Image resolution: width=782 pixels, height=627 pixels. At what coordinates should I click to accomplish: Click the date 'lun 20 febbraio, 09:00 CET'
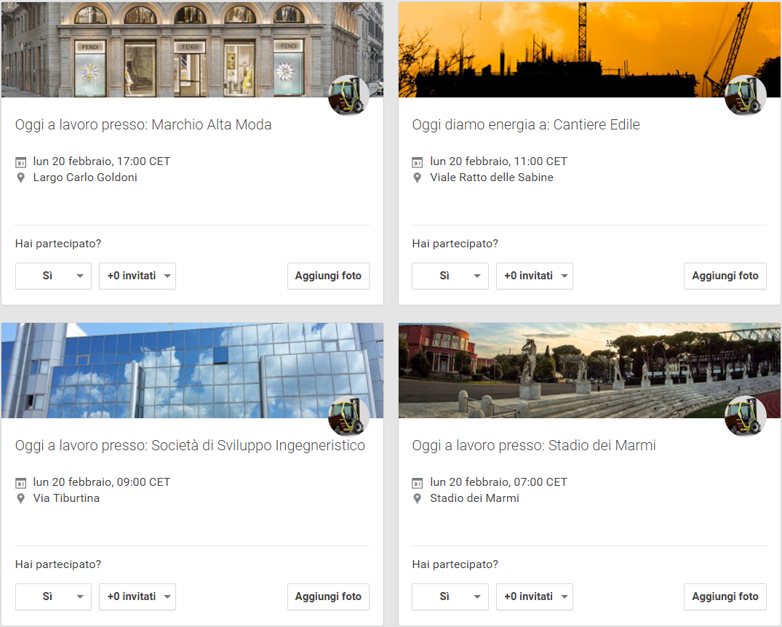tap(102, 482)
